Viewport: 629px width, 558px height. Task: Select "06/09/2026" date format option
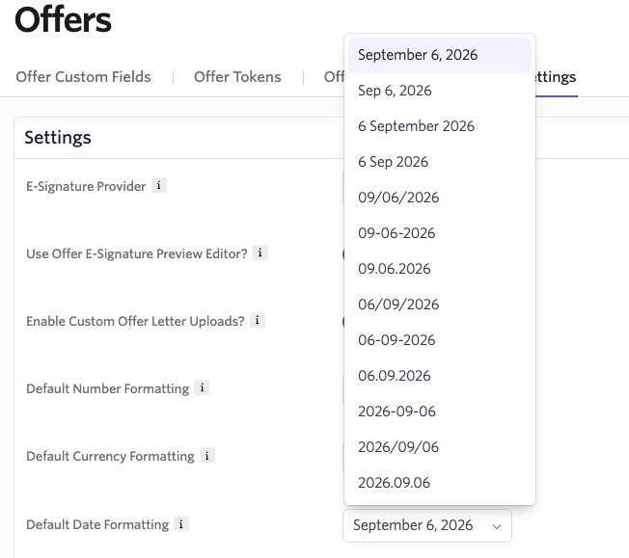point(398,305)
